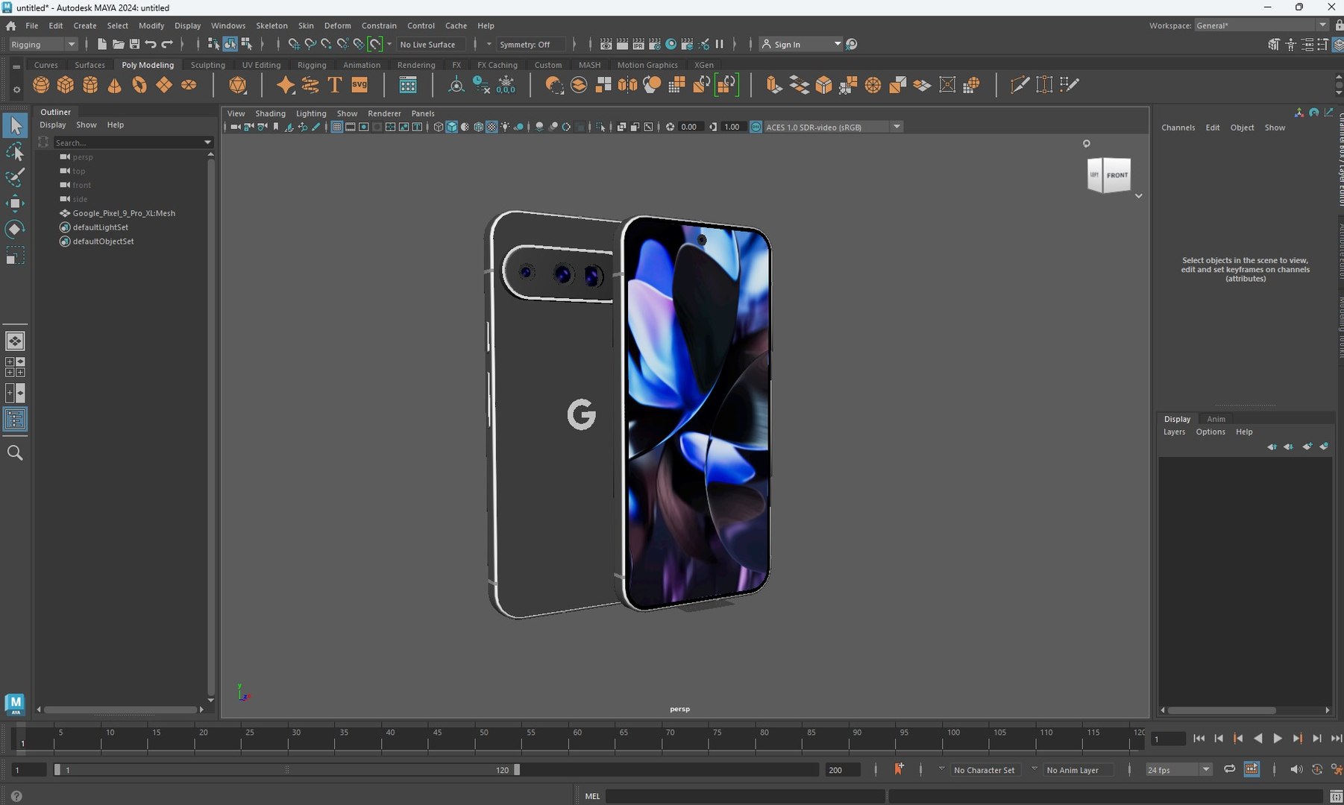Open the 24 fps frame rate dropdown

(x=1206, y=770)
